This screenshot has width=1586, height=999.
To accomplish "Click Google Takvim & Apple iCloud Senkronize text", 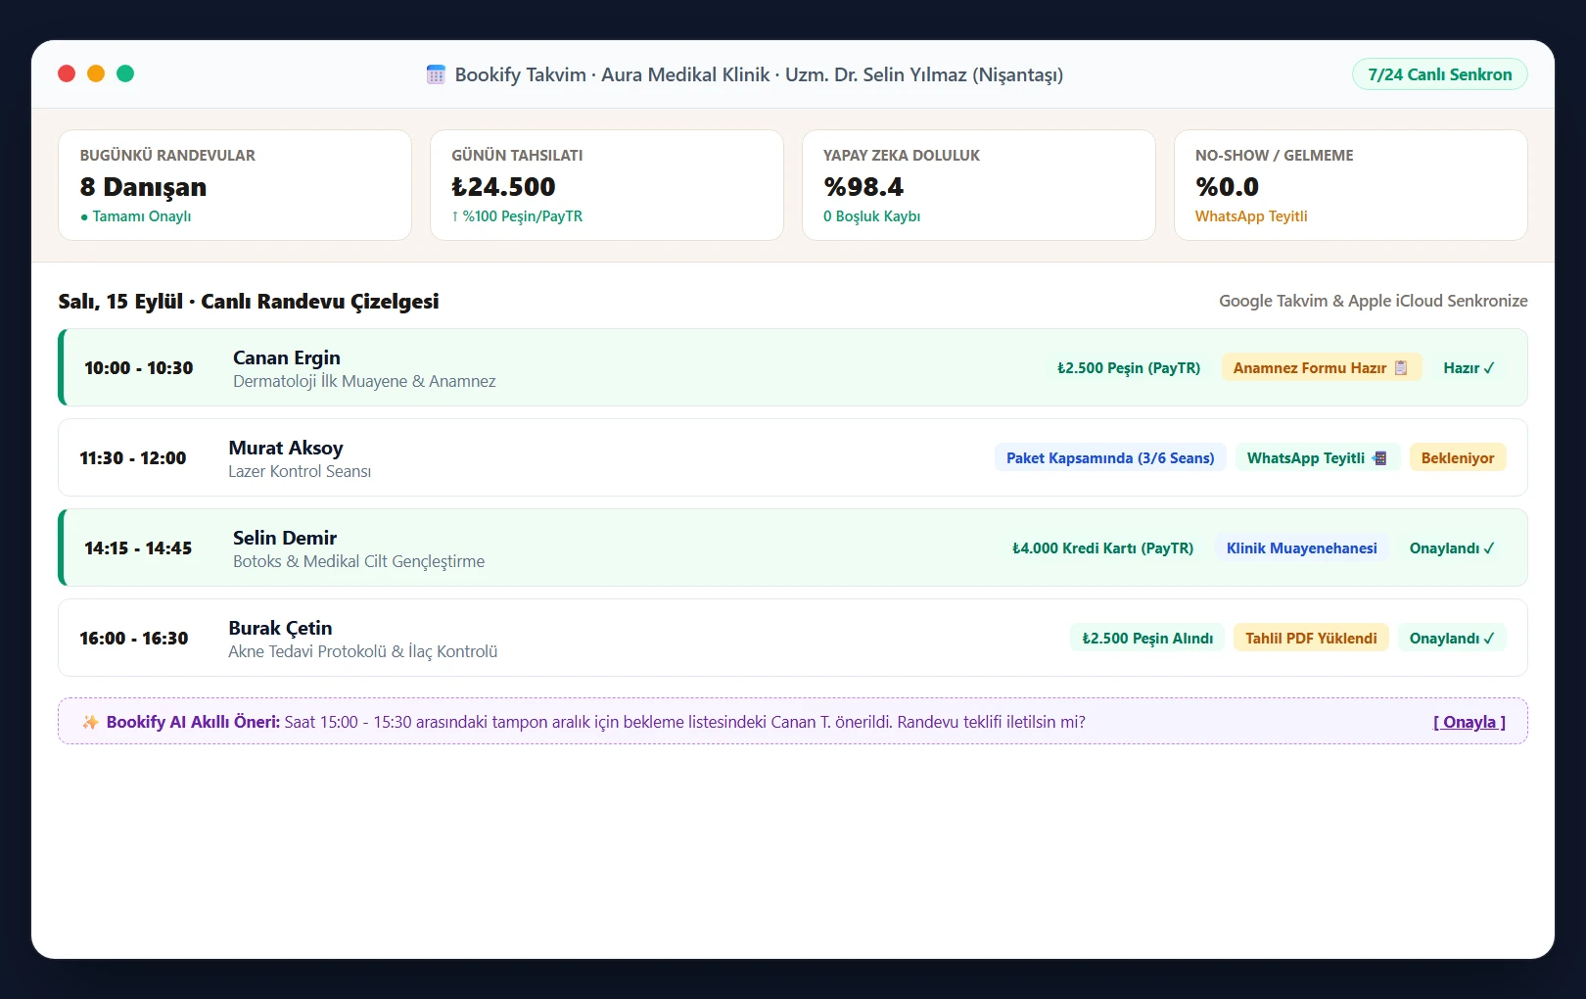I will coord(1374,301).
